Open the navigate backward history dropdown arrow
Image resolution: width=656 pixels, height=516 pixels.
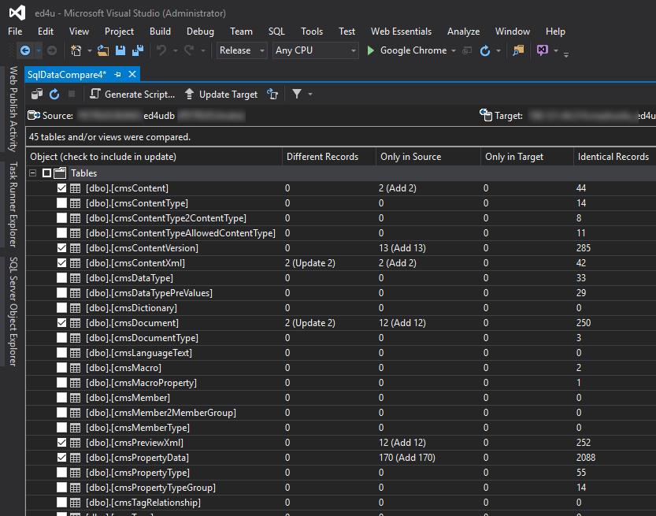click(x=38, y=50)
